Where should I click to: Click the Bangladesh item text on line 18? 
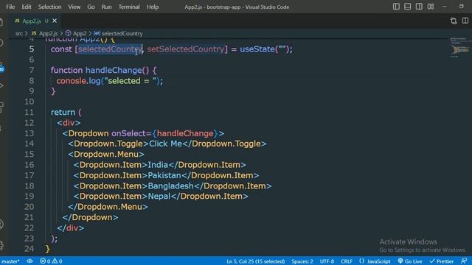[x=170, y=185]
